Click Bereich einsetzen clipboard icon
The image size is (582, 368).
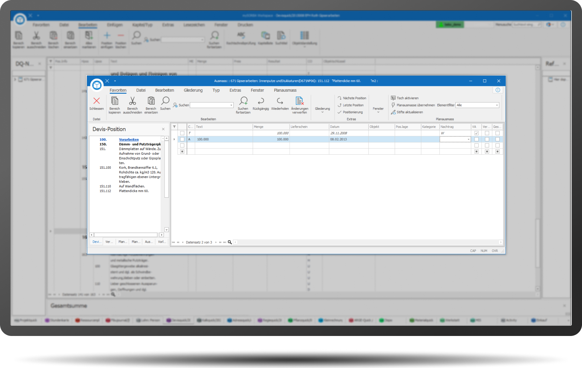pyautogui.click(x=151, y=101)
